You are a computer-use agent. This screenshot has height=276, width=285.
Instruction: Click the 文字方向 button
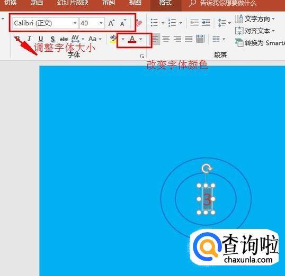click(255, 19)
